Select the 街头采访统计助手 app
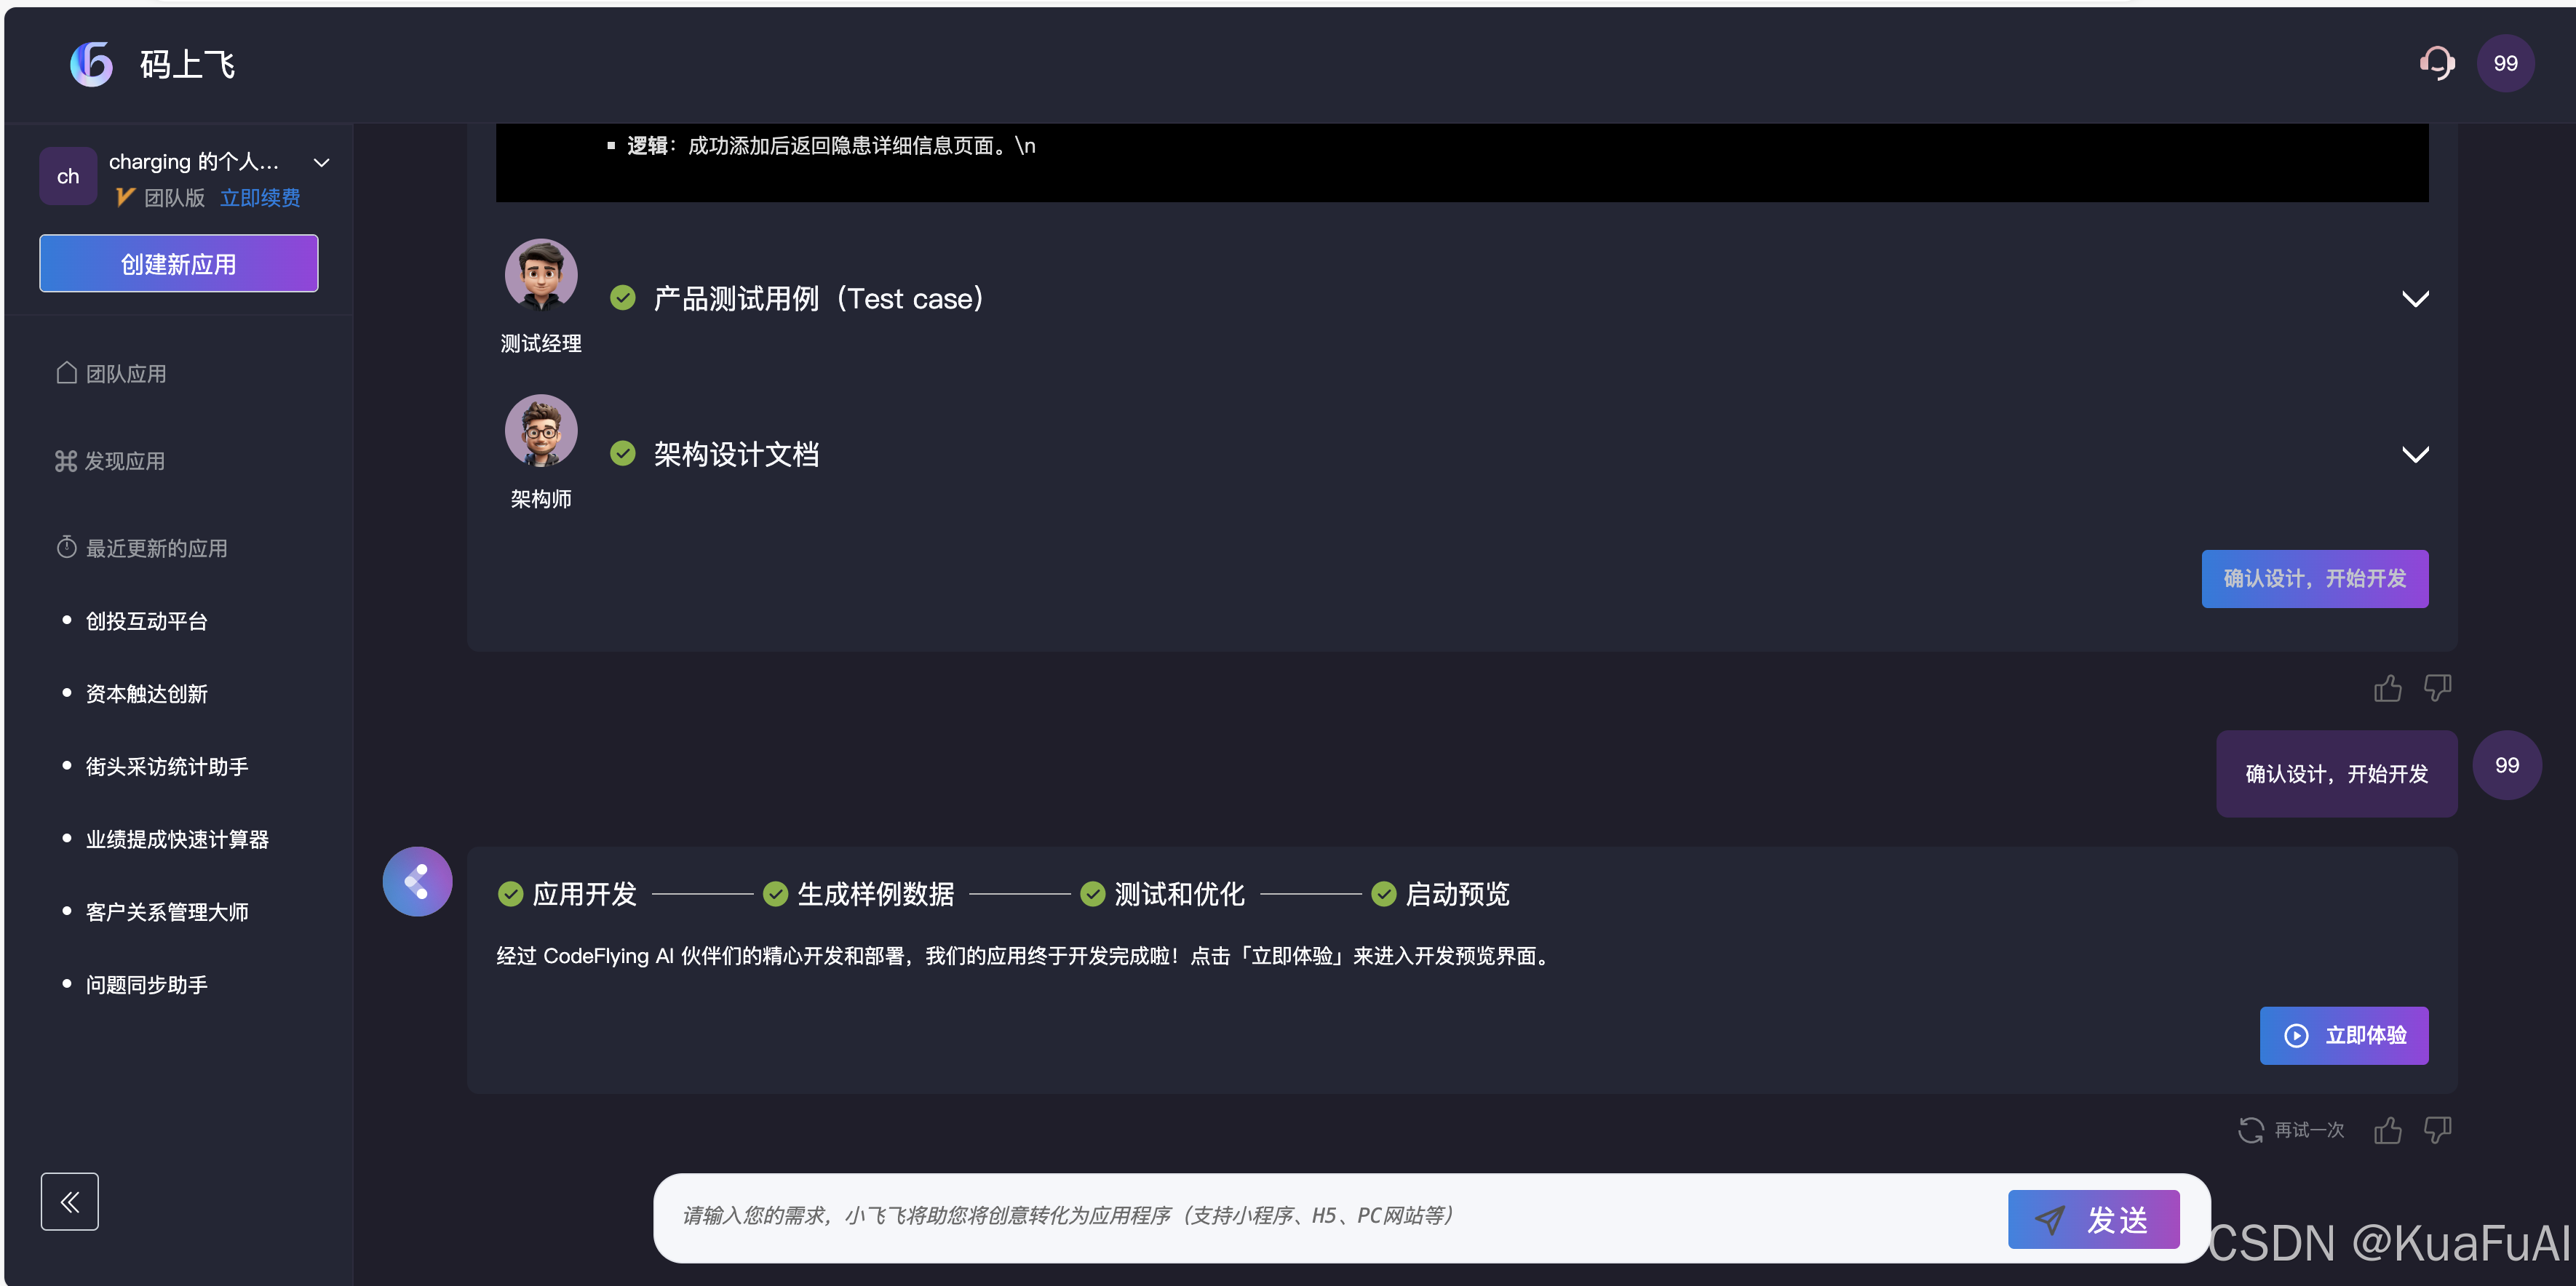Image resolution: width=2576 pixels, height=1286 pixels. coord(166,767)
